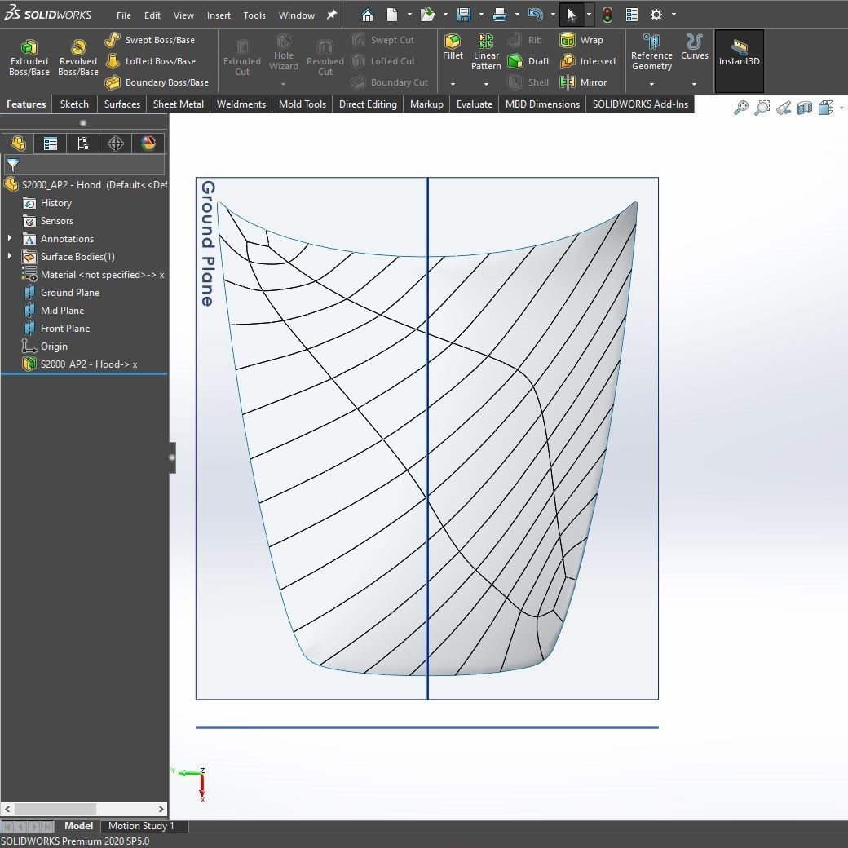Select Mid Plane in the tree

62,310
